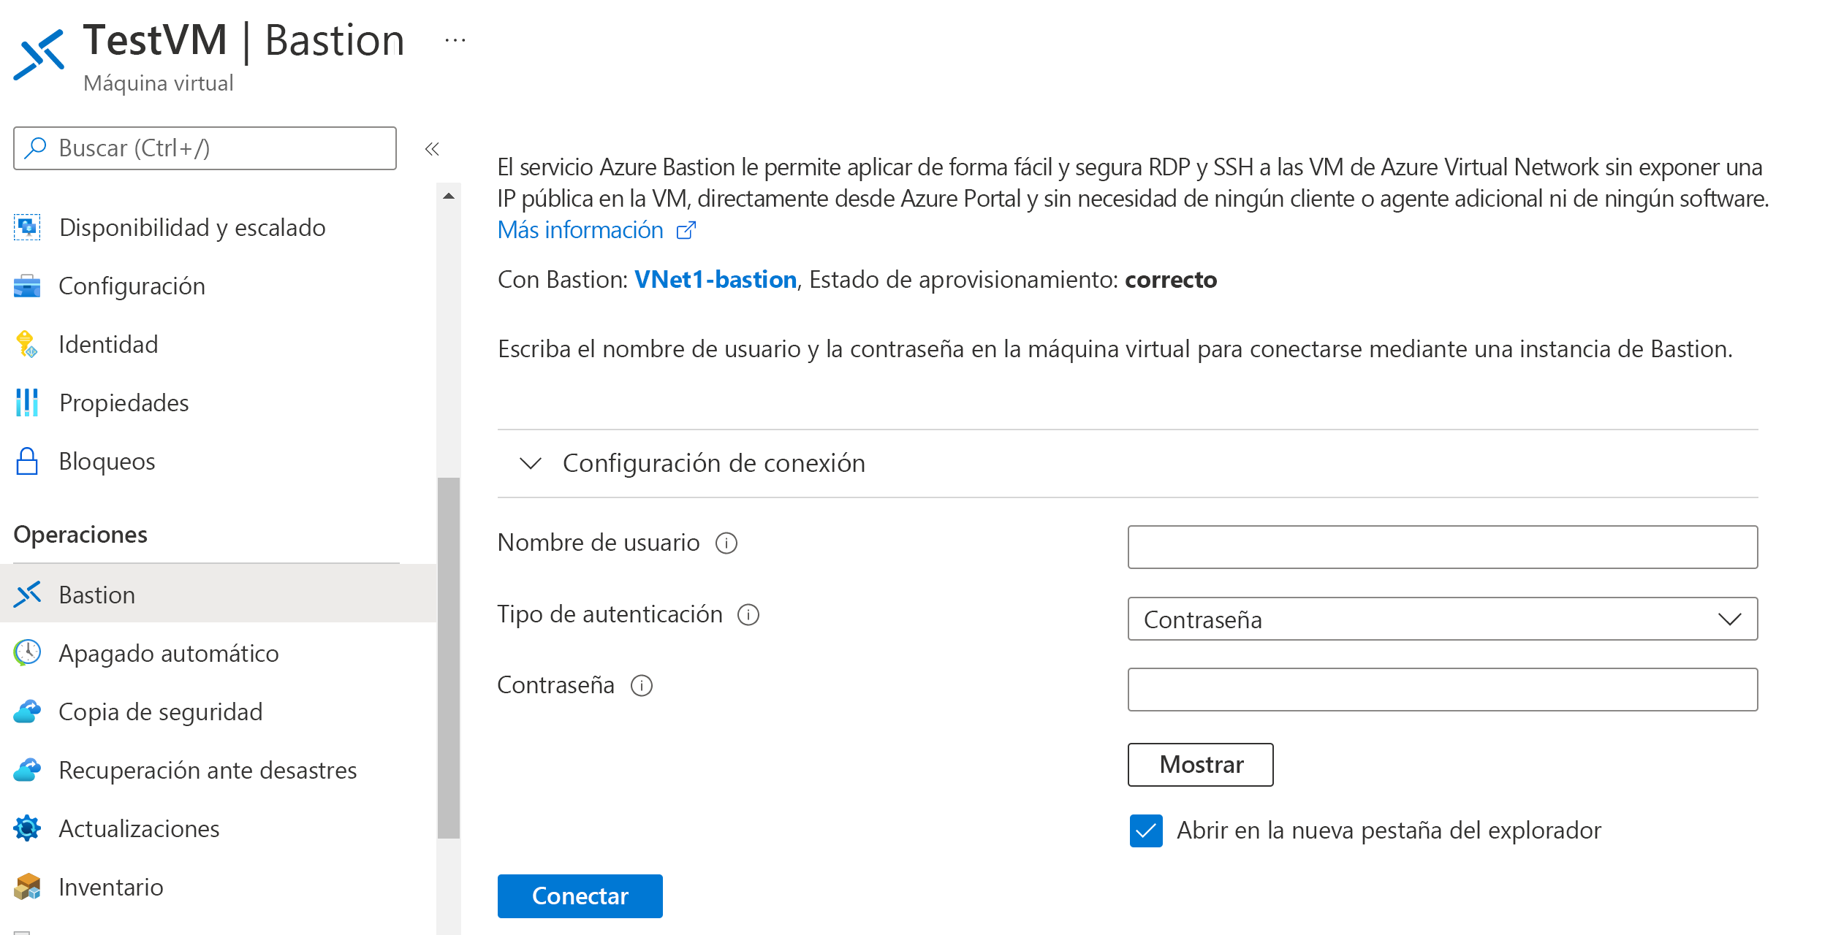Image resolution: width=1833 pixels, height=935 pixels.
Task: Click the Conectar button
Action: (580, 894)
